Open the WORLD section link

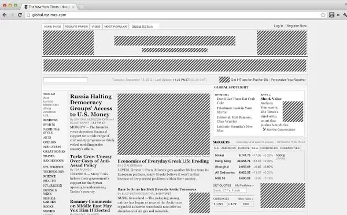point(49,94)
